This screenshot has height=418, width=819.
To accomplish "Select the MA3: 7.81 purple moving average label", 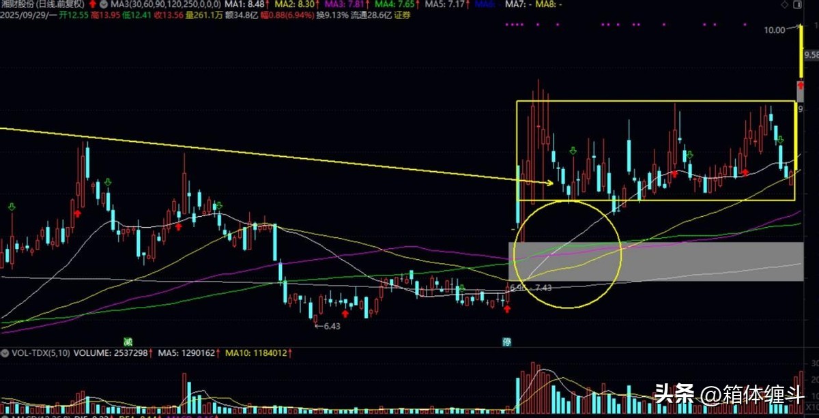I will tap(344, 4).
